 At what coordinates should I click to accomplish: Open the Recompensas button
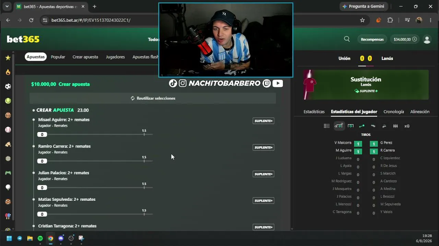click(x=372, y=39)
